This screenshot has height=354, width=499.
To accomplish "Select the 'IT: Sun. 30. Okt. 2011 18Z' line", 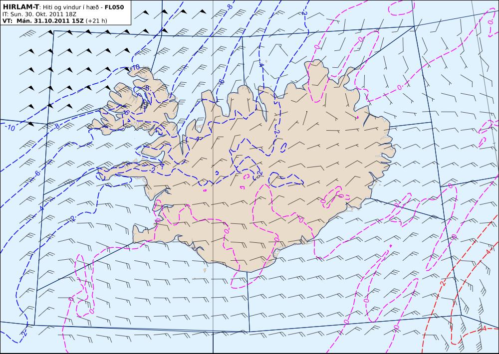I will click(x=39, y=14).
